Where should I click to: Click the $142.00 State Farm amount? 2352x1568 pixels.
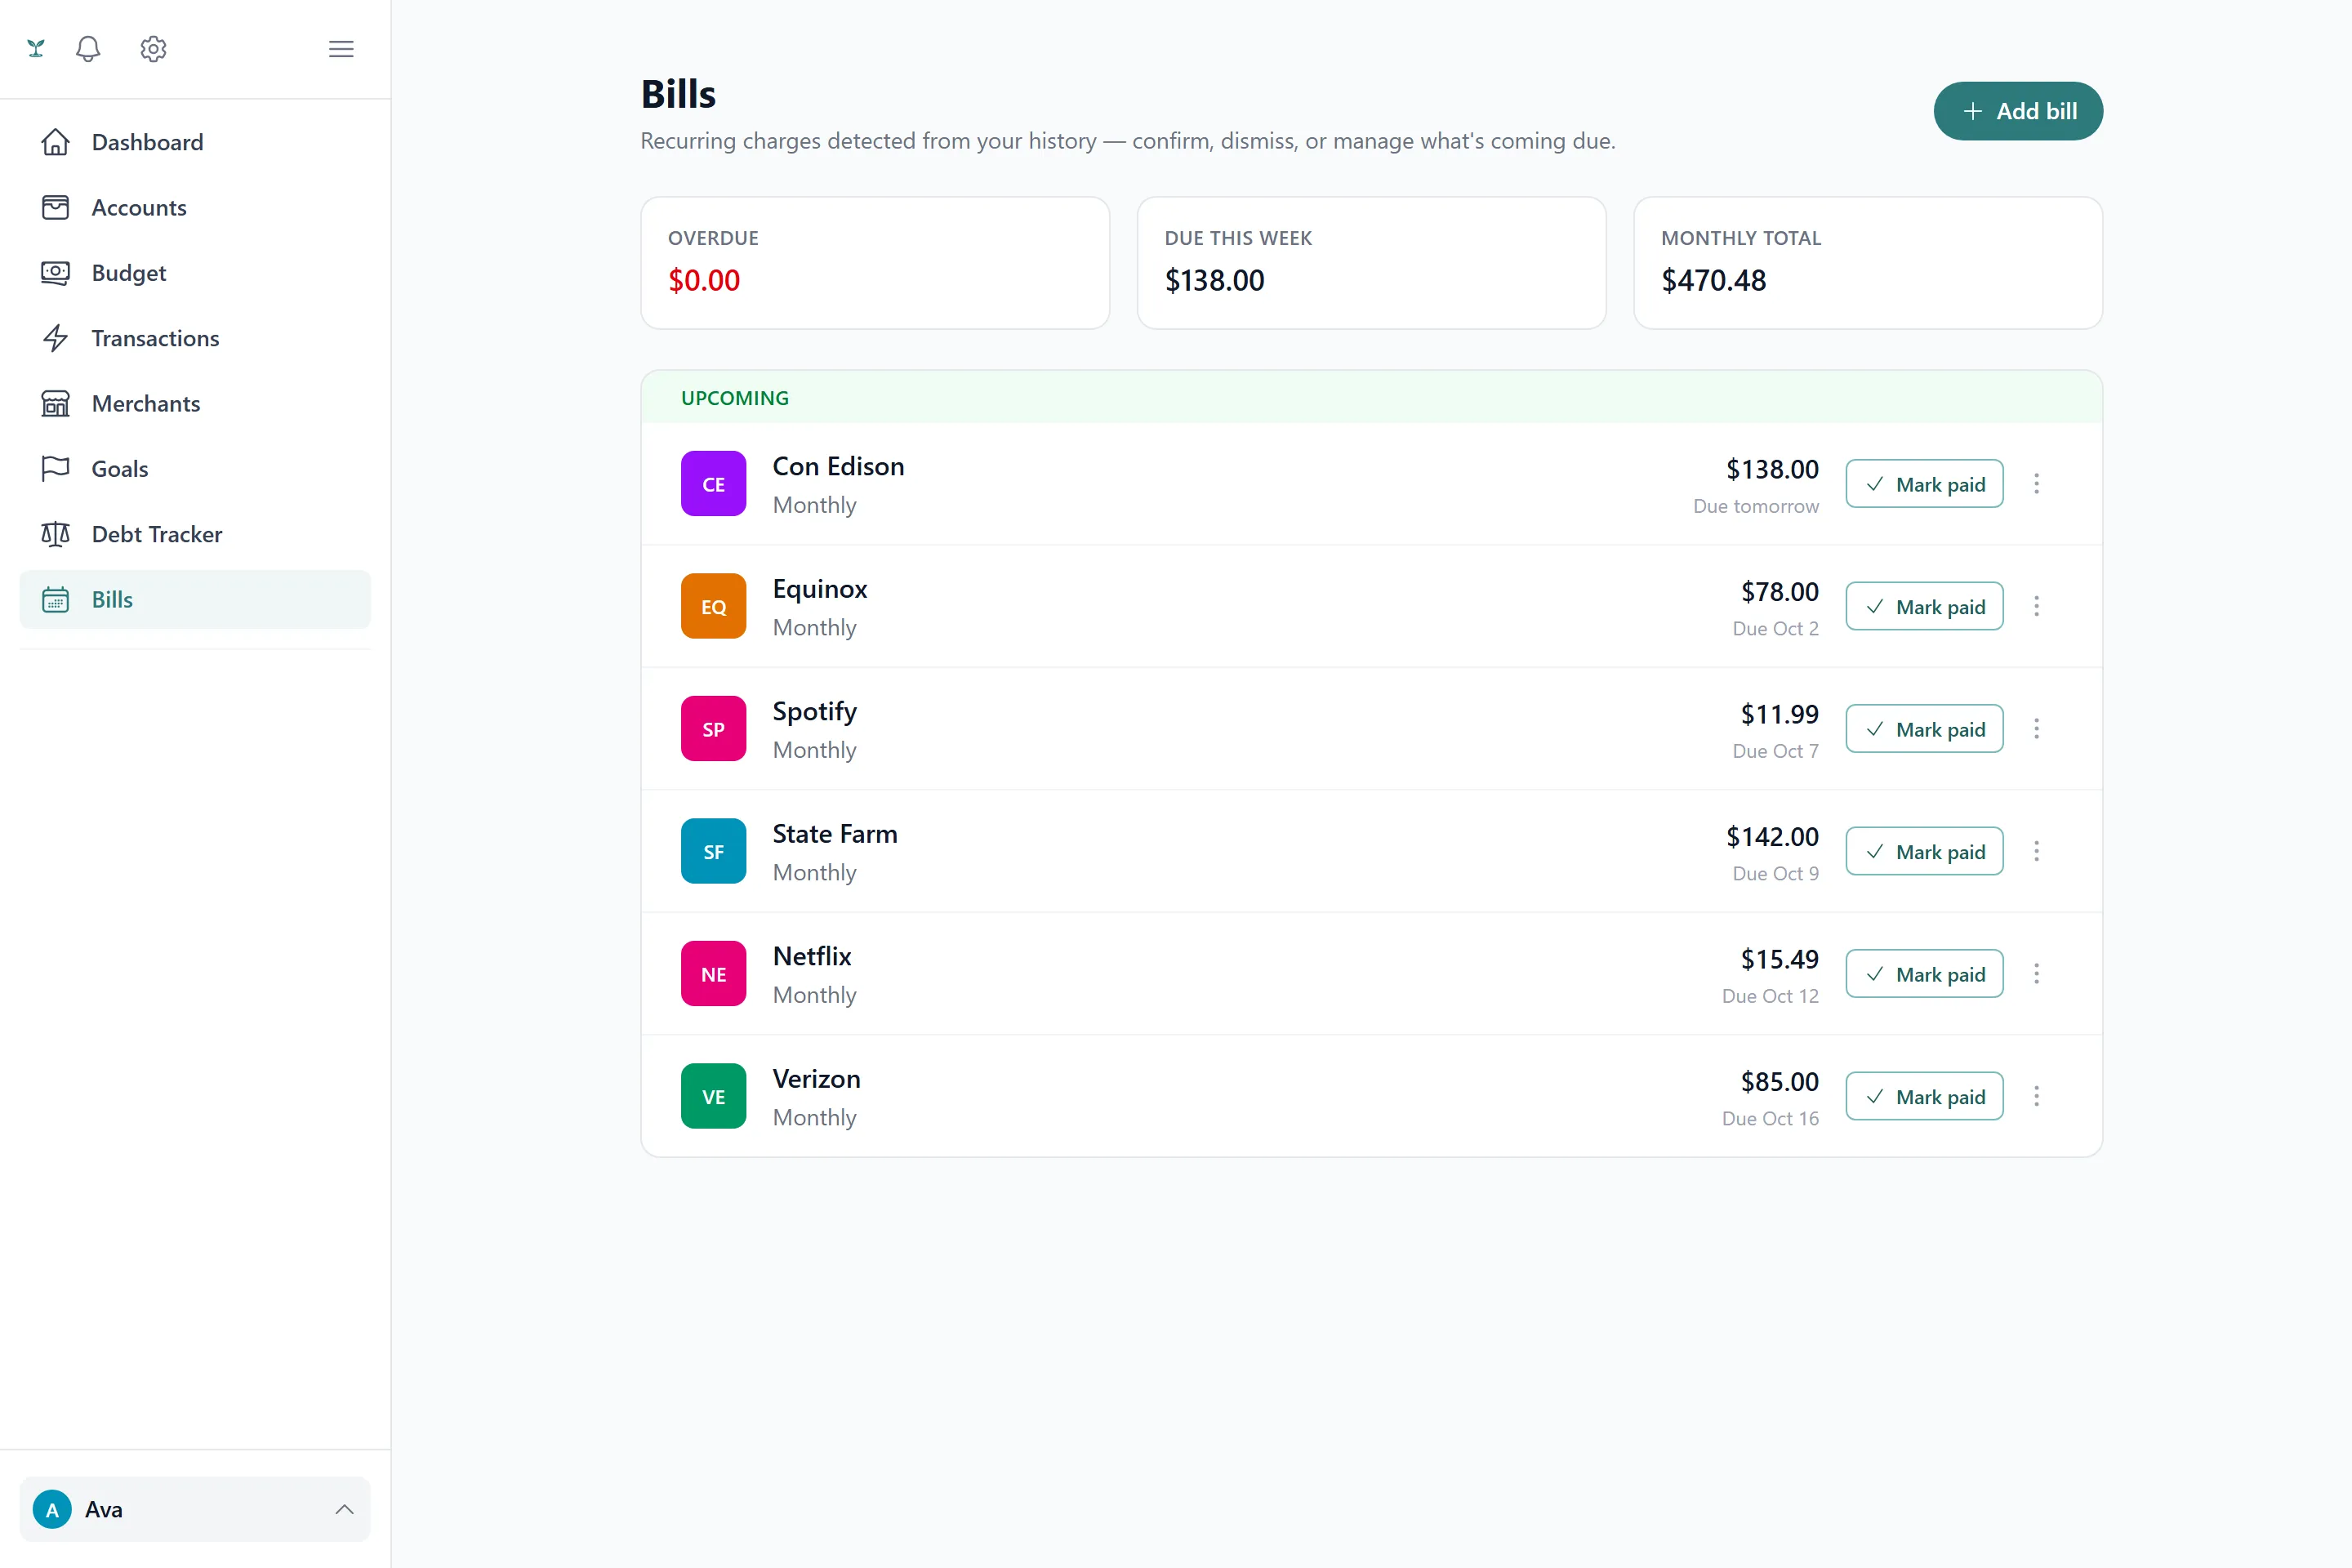tap(1772, 837)
